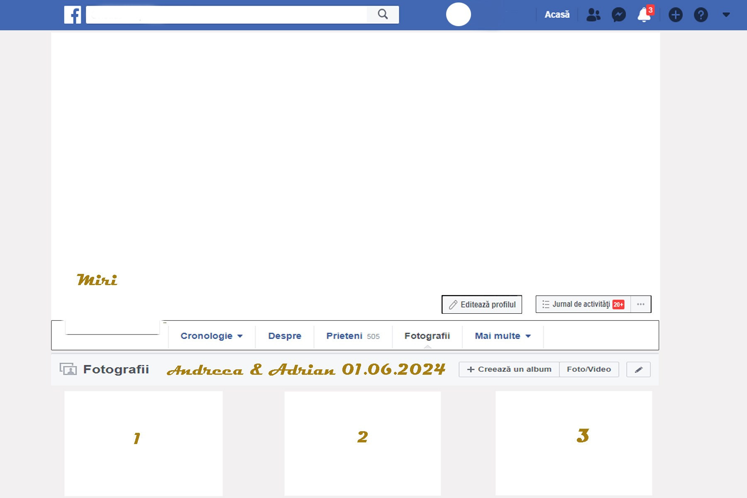
Task: Open the three-dots options next to Jurnal de activități
Action: (x=641, y=304)
